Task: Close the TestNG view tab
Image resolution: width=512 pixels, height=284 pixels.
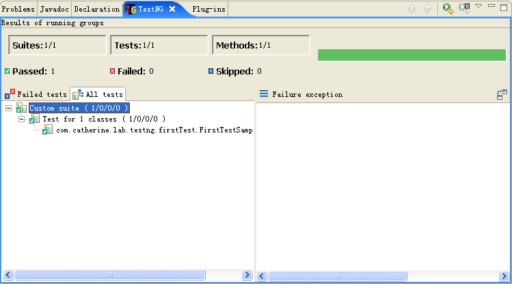Action: coord(172,9)
